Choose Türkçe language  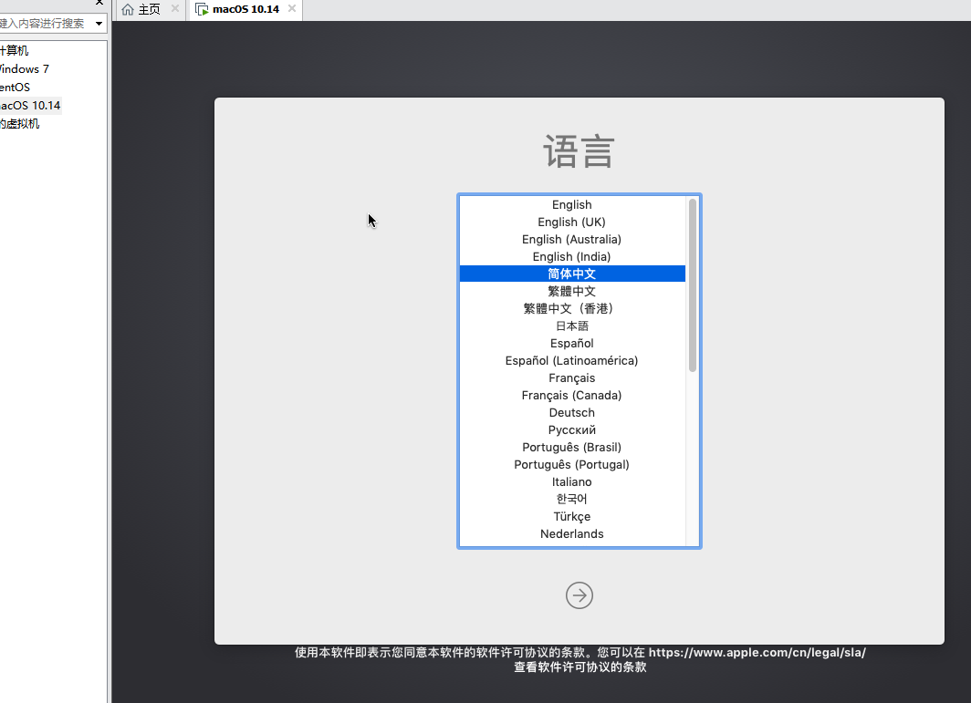coord(572,517)
